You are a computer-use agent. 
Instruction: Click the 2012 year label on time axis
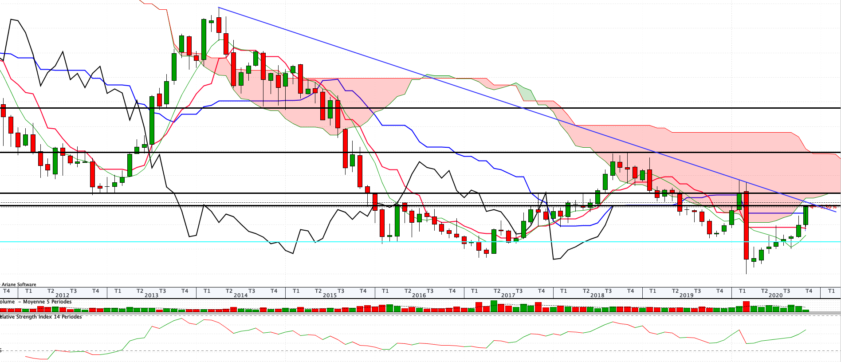[62, 295]
